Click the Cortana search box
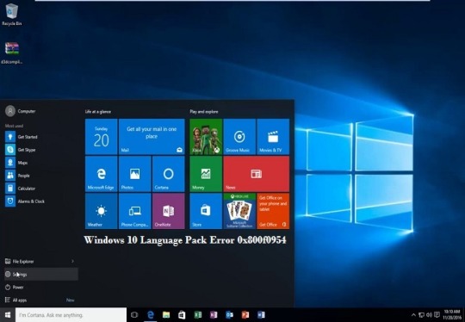This screenshot has height=322, width=465. 71,315
